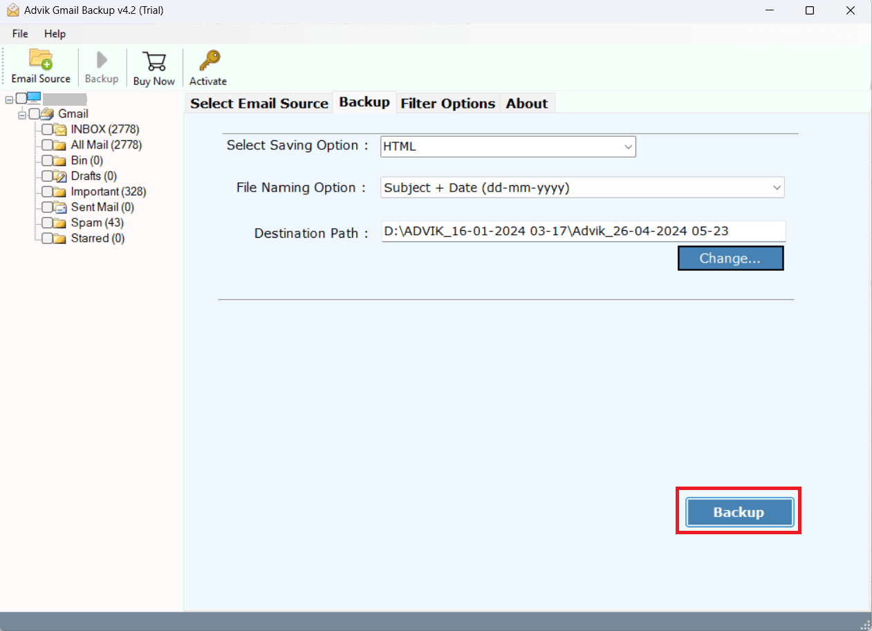Open the Help menu

point(55,34)
